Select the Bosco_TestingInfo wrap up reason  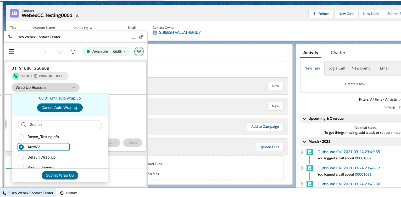click(x=21, y=137)
